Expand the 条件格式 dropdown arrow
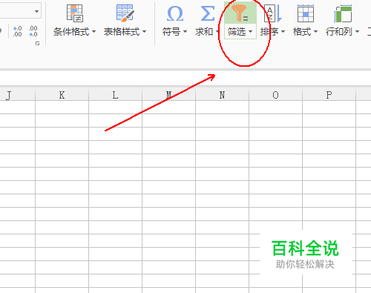This screenshot has height=293, width=371. coord(93,32)
